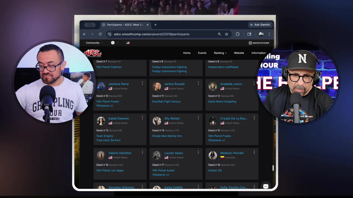Open the US flag language selector
The height and width of the screenshot is (198, 353).
128,43
